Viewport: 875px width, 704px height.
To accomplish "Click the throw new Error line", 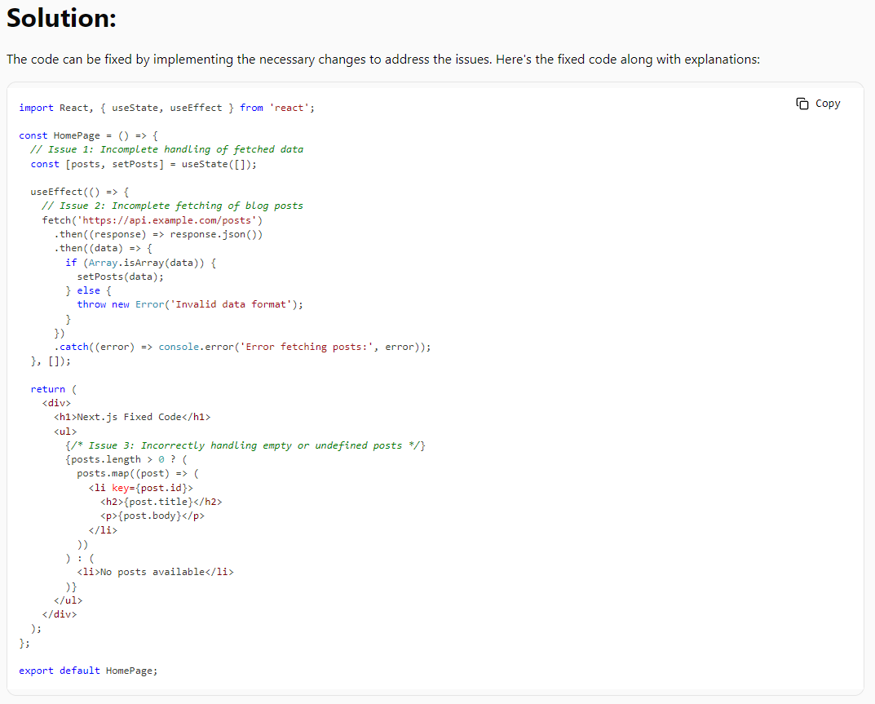I will coord(190,304).
